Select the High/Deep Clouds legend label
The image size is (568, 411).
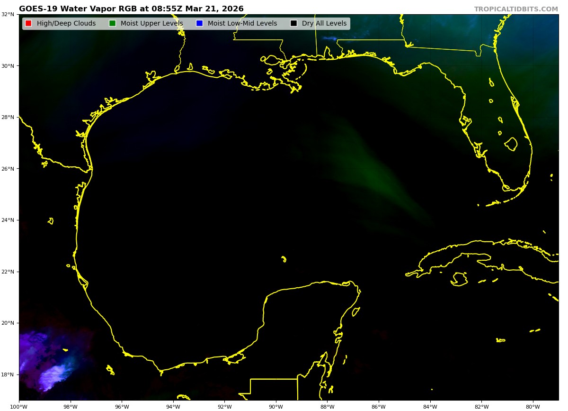pyautogui.click(x=66, y=24)
